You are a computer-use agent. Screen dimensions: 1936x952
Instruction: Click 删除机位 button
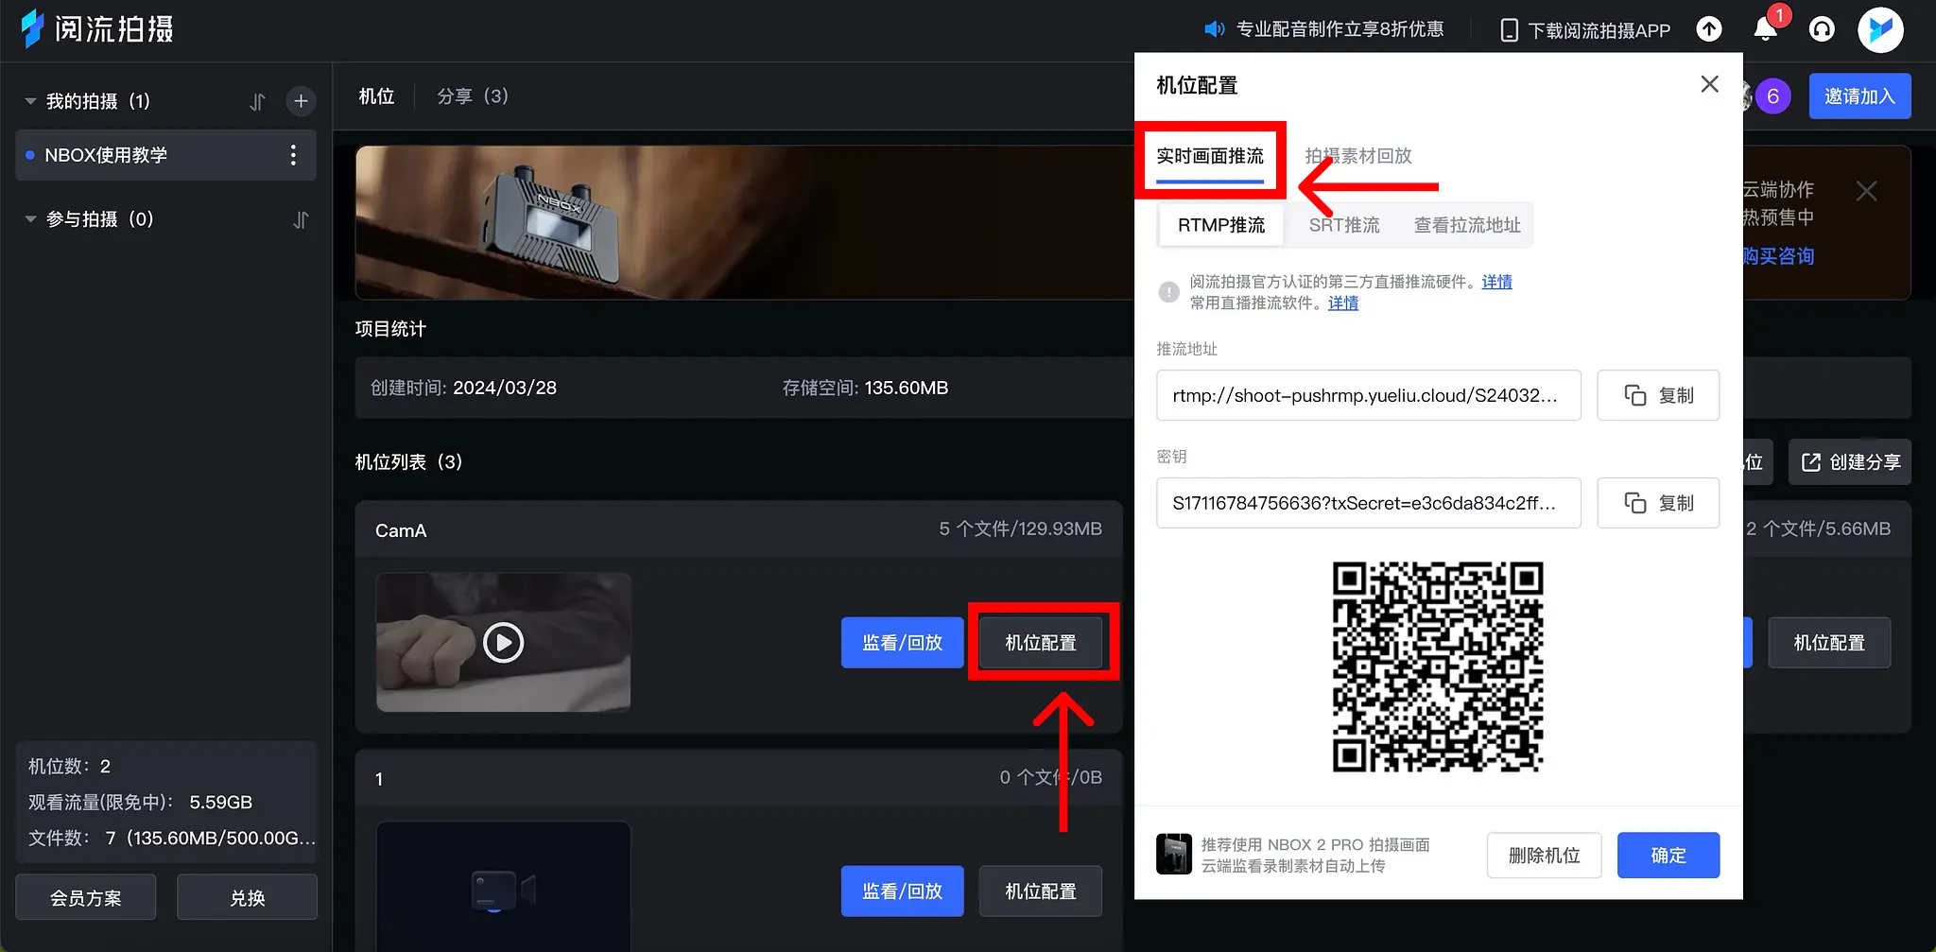pyautogui.click(x=1544, y=856)
